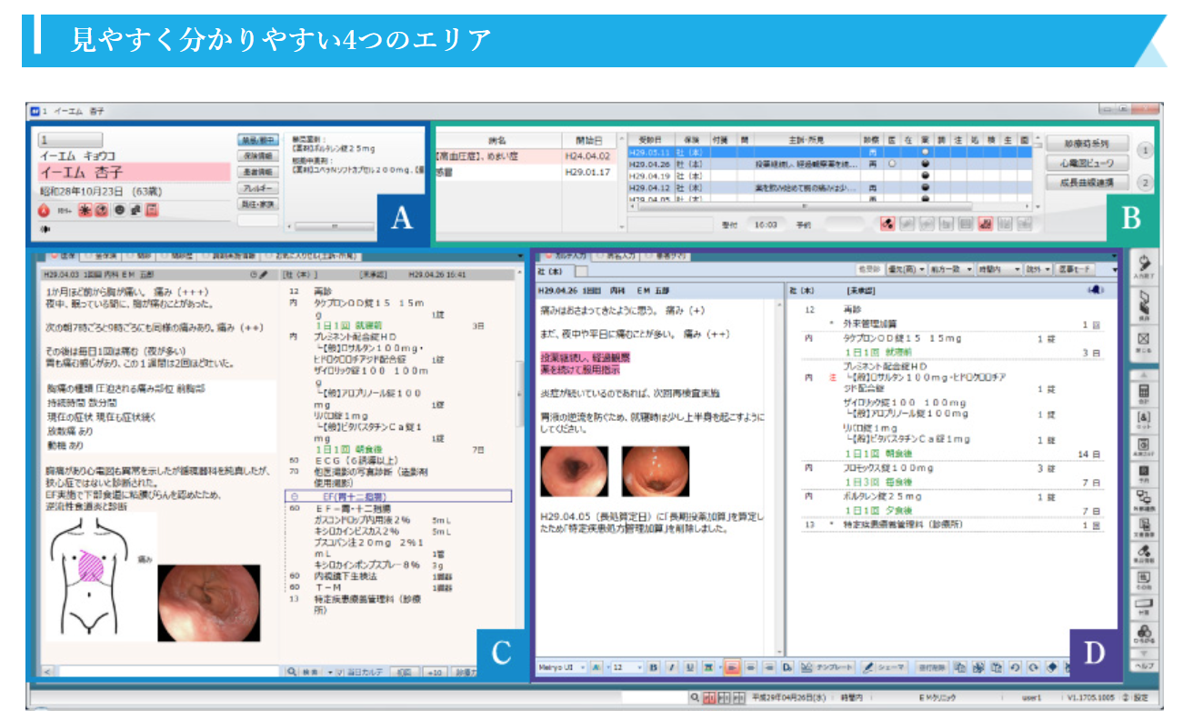Select left text alignment icon
Viewport: 1193px width, 720px height.
coord(731,667)
